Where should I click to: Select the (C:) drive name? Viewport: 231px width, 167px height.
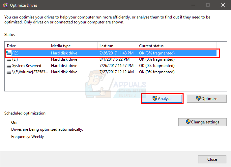coord(15,53)
